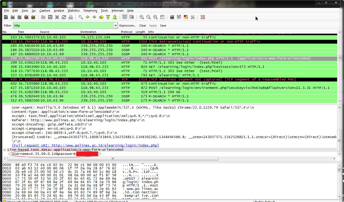
Task: Click the Expression... filter button
Action: (x=128, y=25)
